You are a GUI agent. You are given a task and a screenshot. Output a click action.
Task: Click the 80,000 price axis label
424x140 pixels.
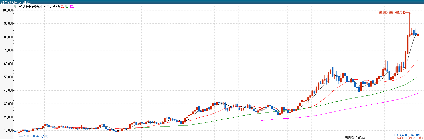pyautogui.click(x=8, y=37)
